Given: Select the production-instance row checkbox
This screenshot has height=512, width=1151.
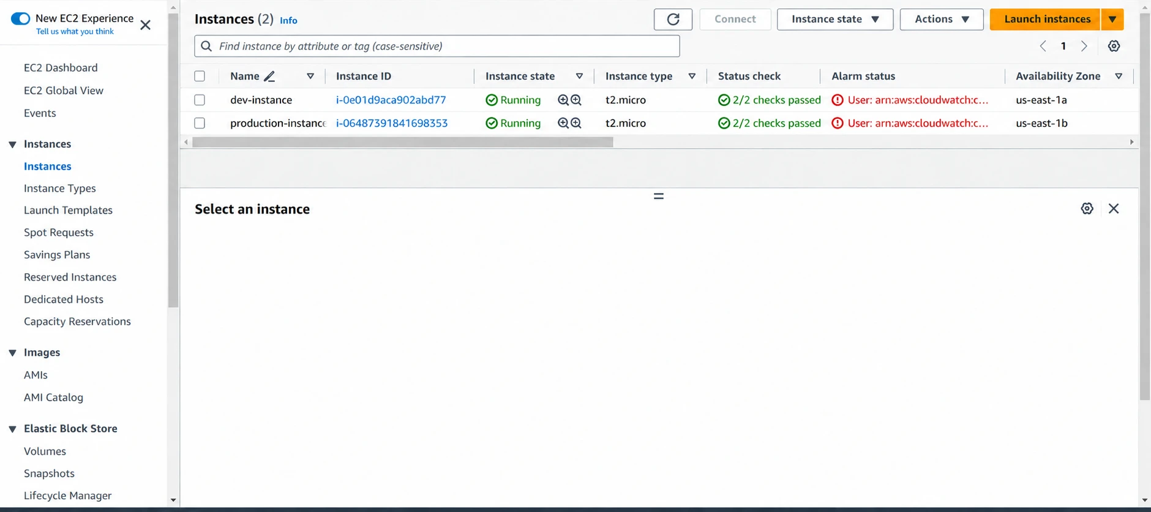Looking at the screenshot, I should coord(200,123).
